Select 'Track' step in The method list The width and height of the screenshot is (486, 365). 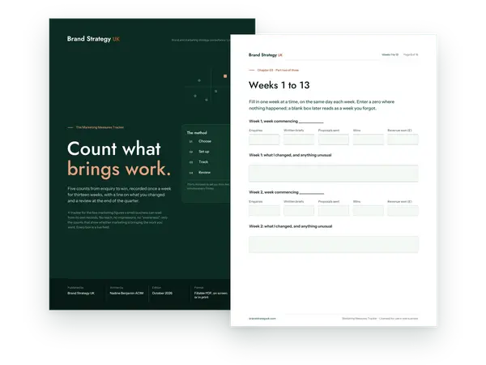[203, 161]
